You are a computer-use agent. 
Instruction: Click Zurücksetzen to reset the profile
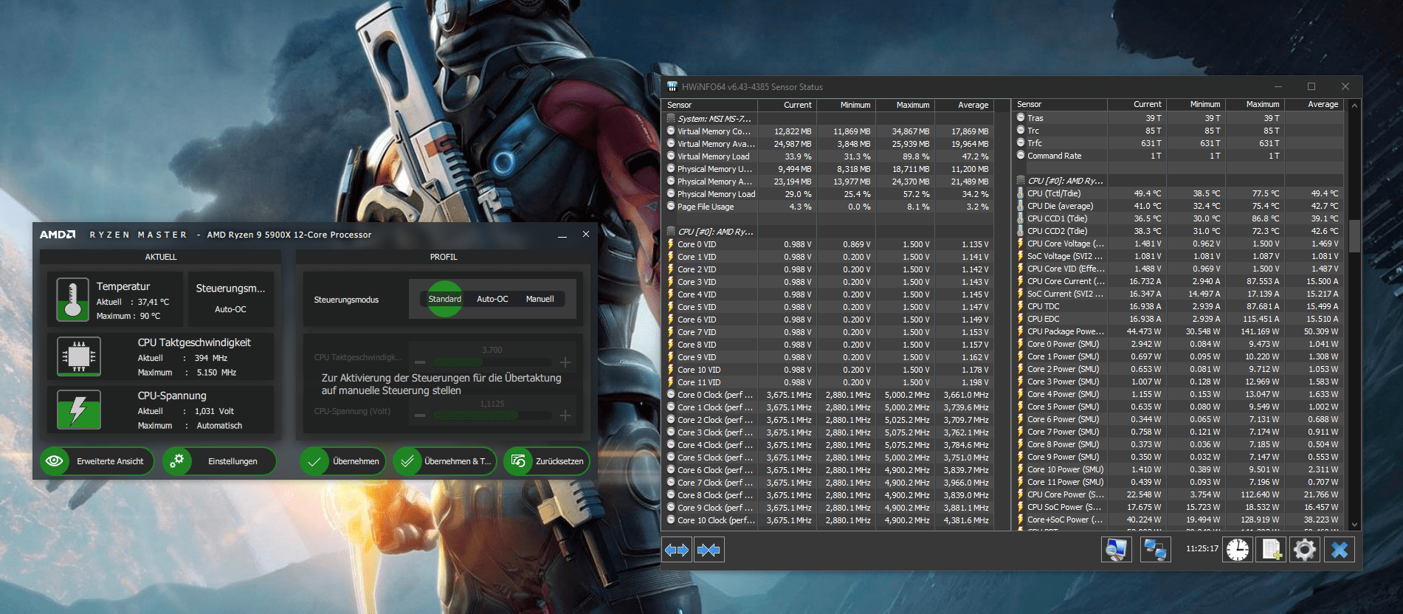pyautogui.click(x=546, y=461)
